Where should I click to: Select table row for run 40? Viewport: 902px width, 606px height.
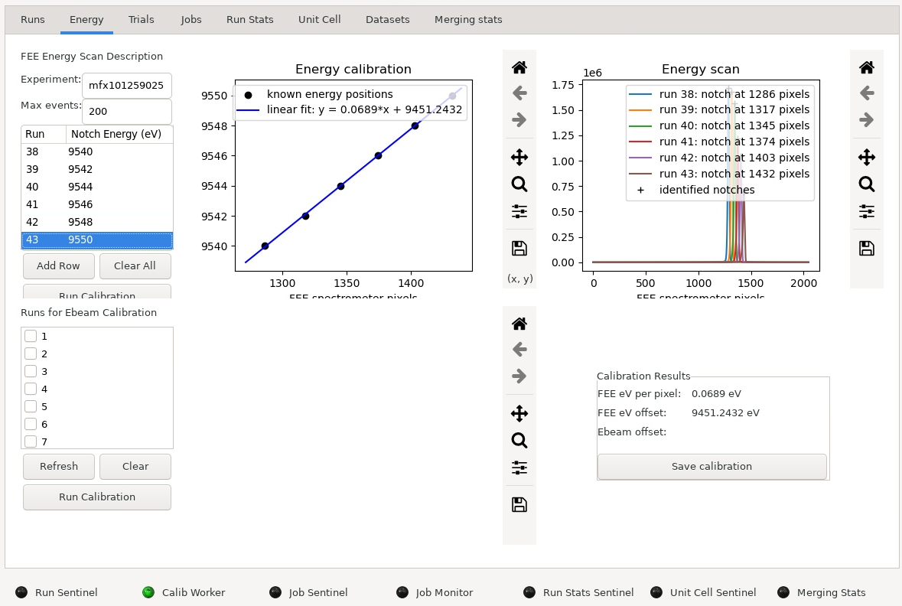pos(96,187)
